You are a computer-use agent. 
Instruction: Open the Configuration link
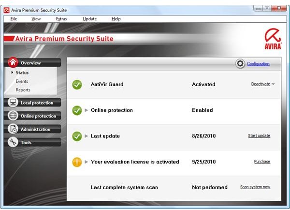[x=258, y=64]
